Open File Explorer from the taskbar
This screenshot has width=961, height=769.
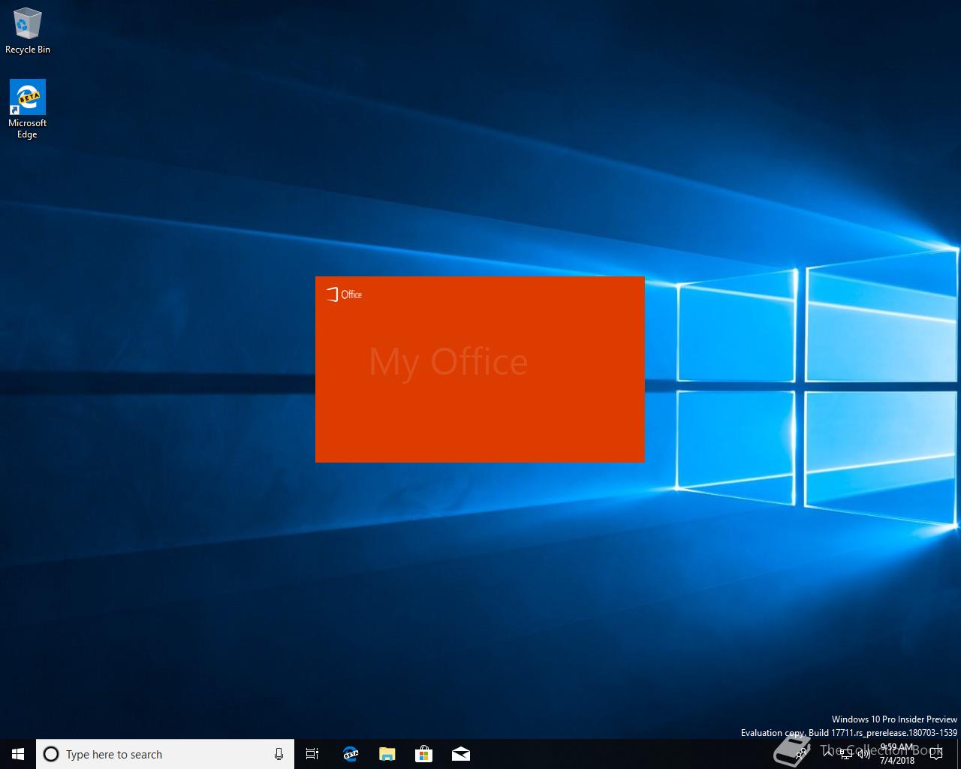click(387, 754)
